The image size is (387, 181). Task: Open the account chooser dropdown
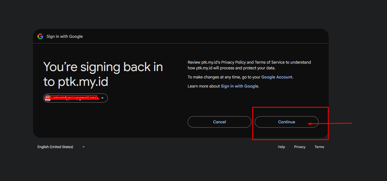click(x=75, y=98)
